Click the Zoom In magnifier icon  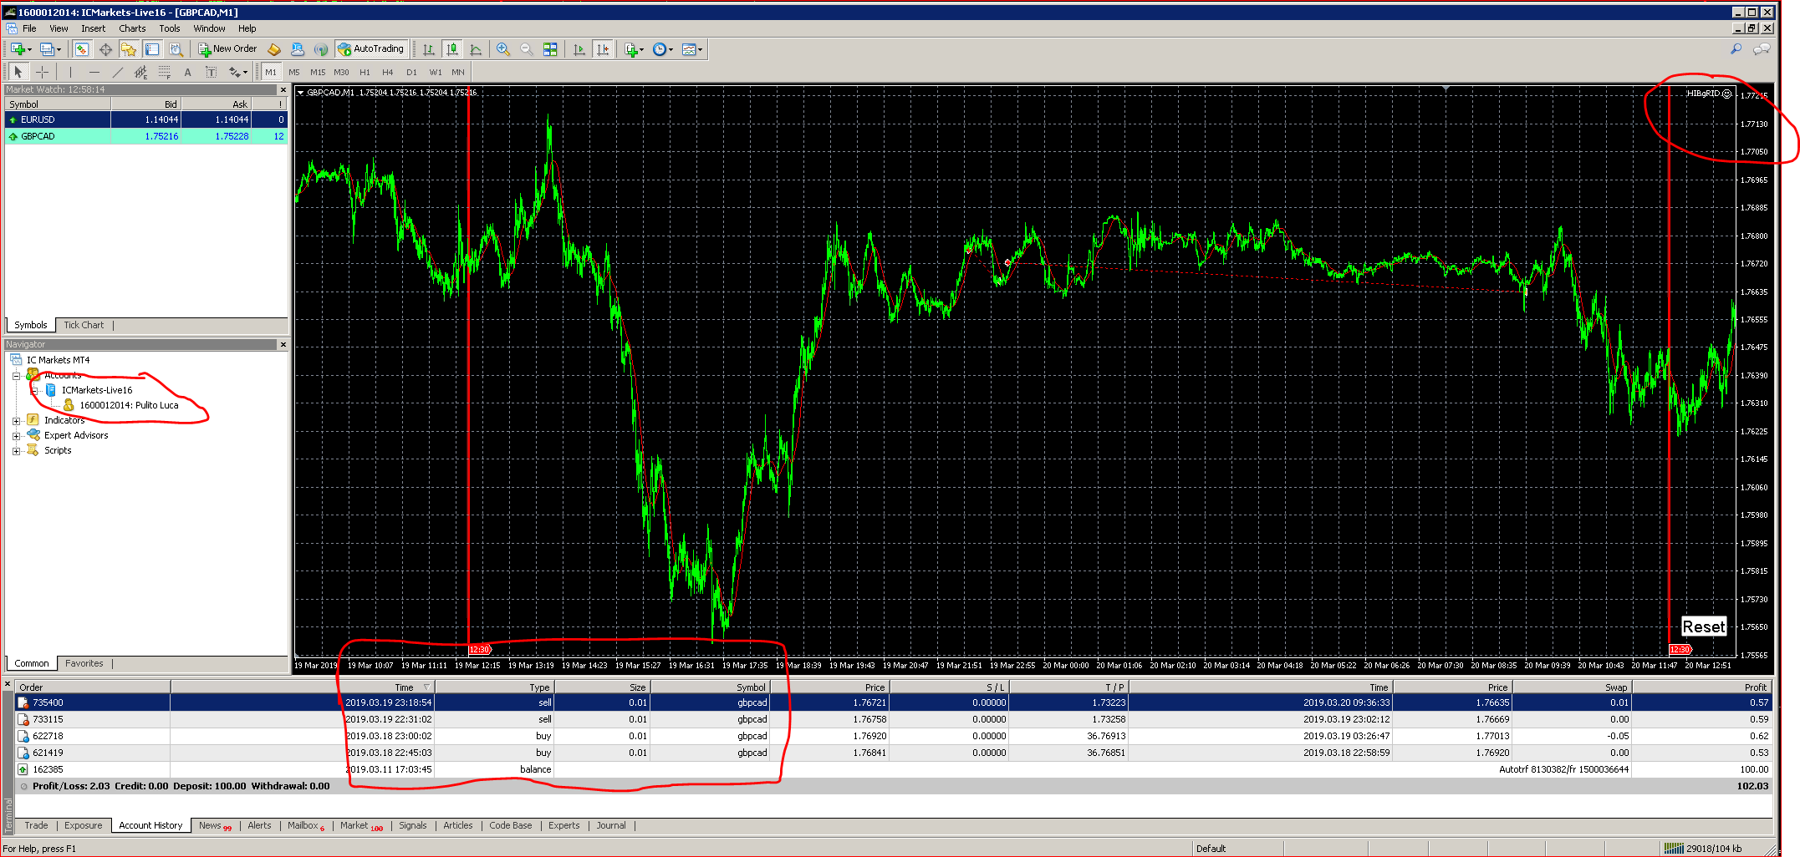[503, 49]
